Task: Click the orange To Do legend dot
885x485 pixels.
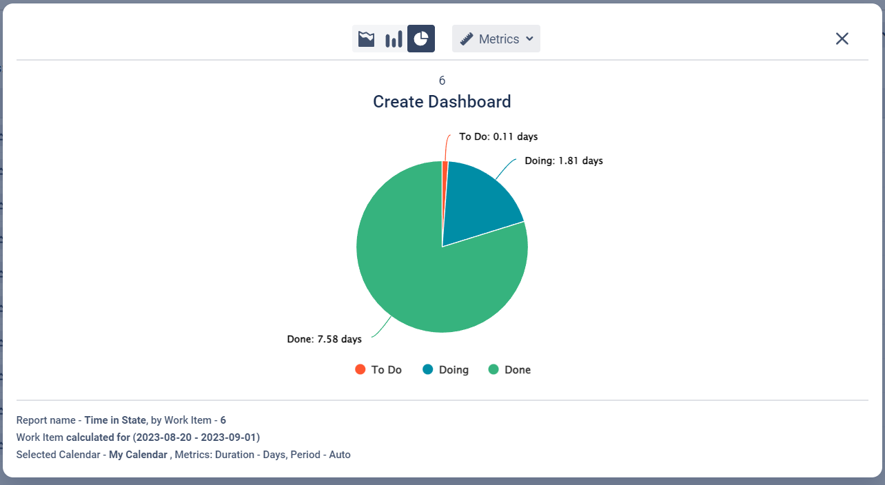Action: click(360, 369)
